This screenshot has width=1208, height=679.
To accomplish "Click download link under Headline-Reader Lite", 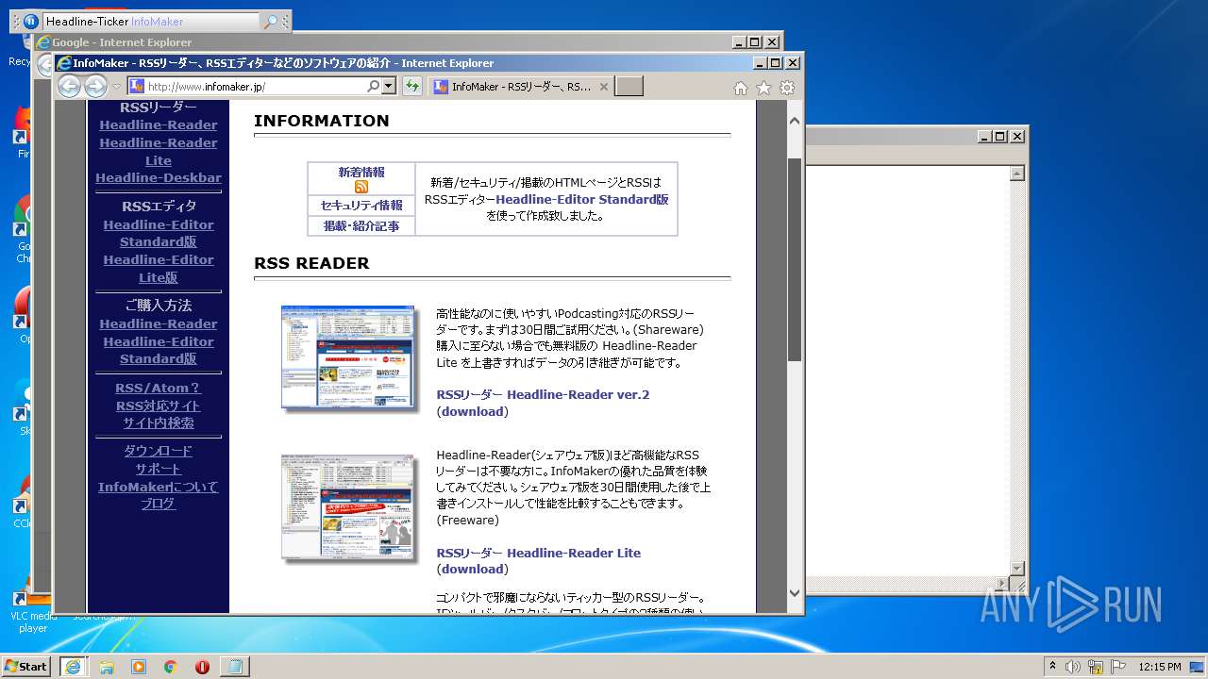I will [472, 569].
